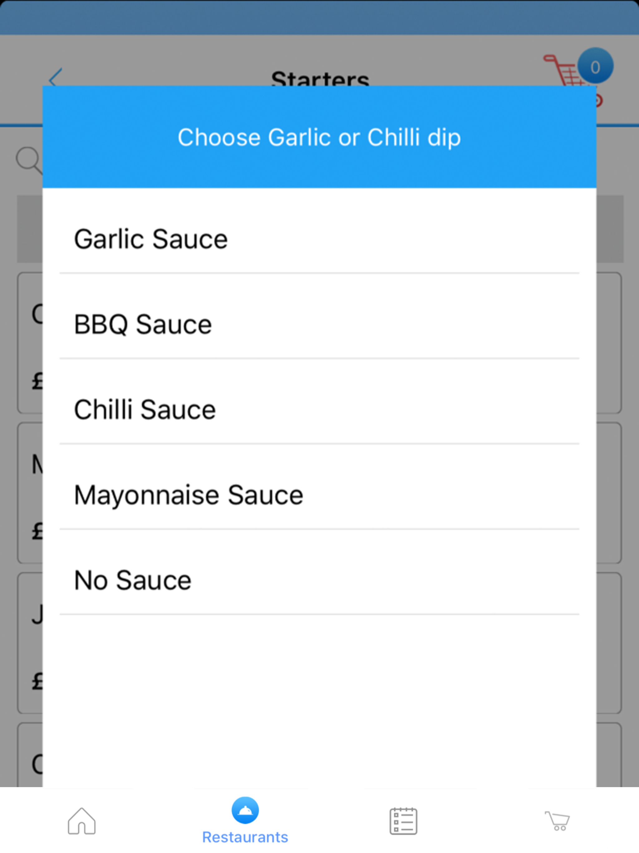Tap the menu card starting with J
The height and width of the screenshot is (853, 639).
pyautogui.click(x=30, y=643)
